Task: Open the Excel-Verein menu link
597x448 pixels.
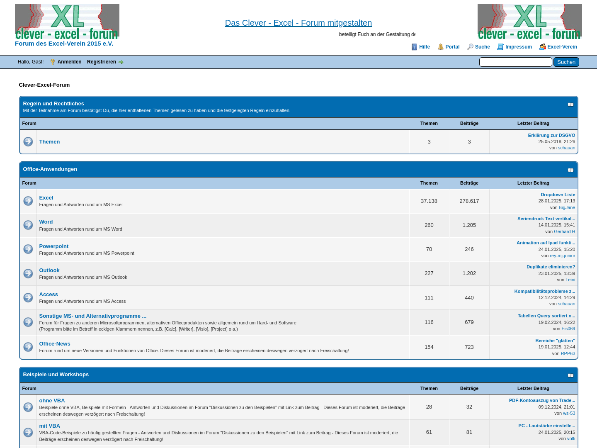Action: point(562,47)
